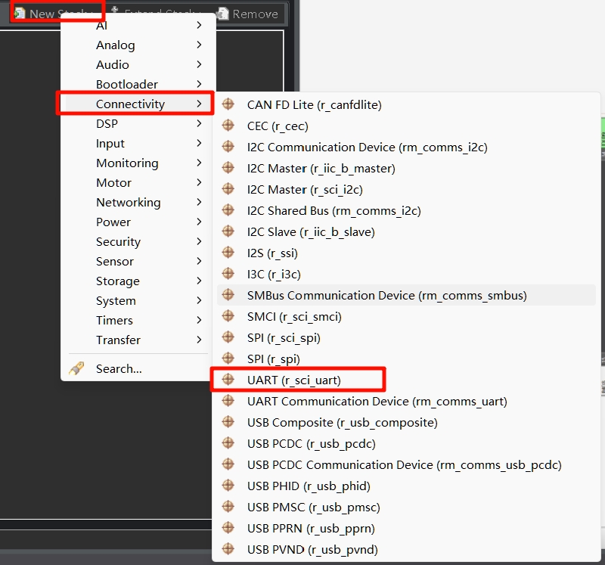Click the Remove toolbar button

pyautogui.click(x=247, y=14)
